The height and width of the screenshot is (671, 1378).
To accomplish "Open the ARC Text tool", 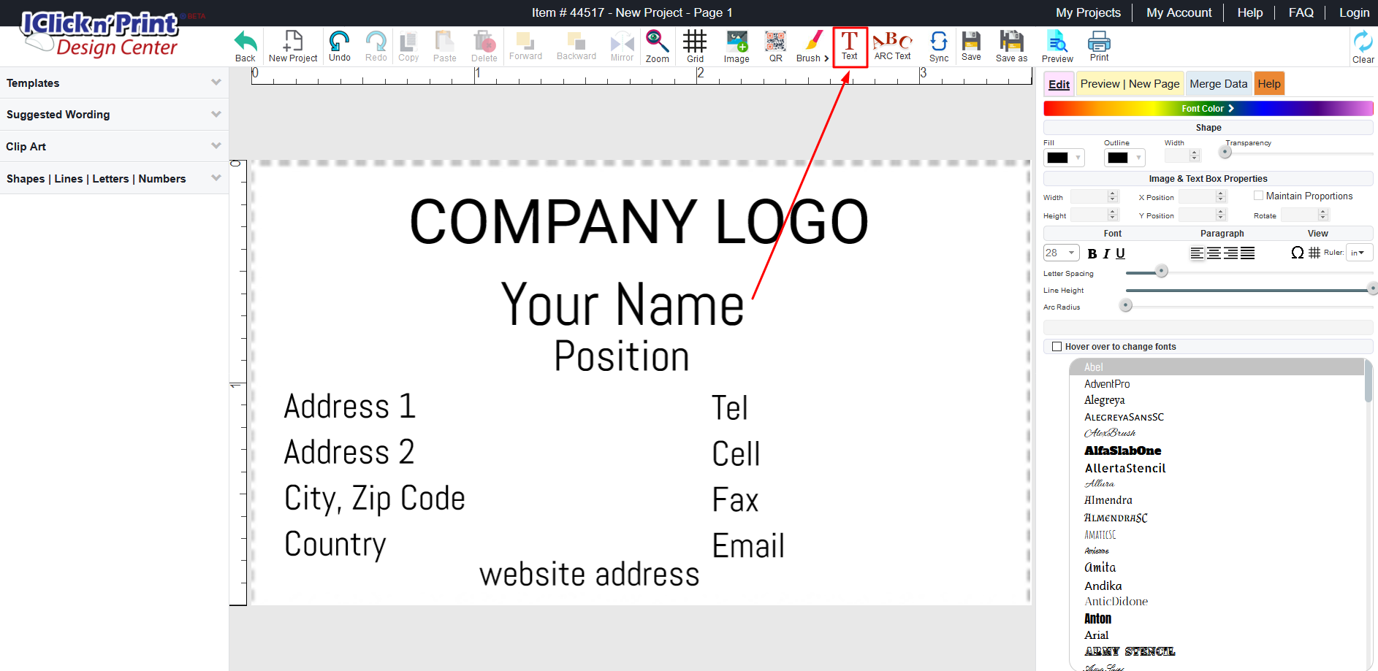I will click(892, 45).
